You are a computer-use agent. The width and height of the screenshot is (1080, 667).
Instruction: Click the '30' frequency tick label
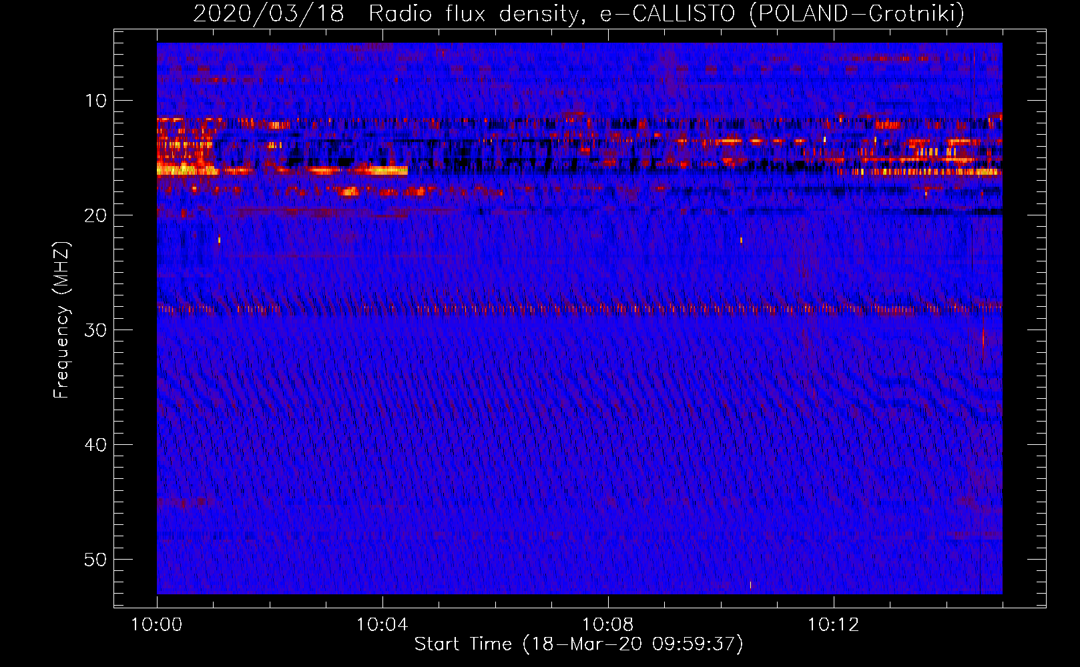pyautogui.click(x=96, y=330)
